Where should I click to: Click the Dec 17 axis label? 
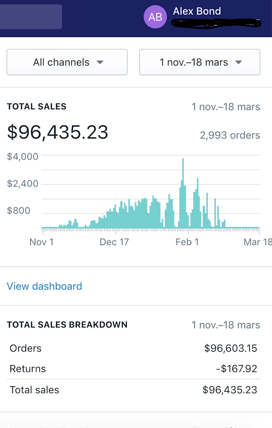pyautogui.click(x=114, y=242)
